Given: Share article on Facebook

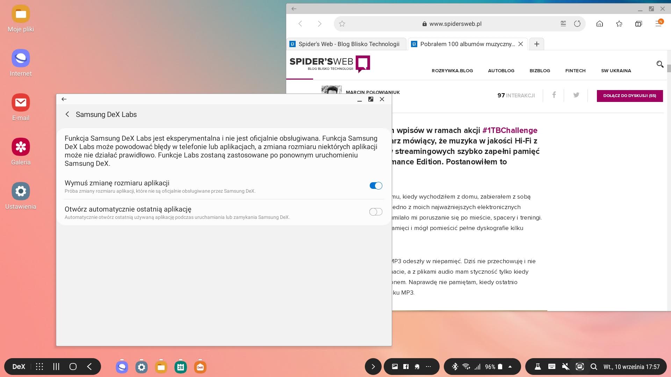Looking at the screenshot, I should pyautogui.click(x=554, y=95).
